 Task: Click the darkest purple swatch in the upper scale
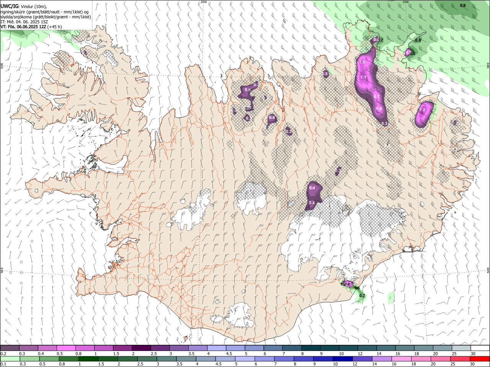pos(141,348)
